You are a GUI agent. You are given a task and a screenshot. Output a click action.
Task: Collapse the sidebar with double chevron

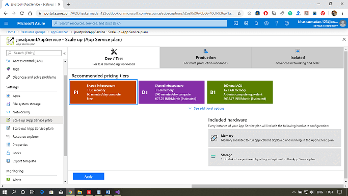click(x=64, y=53)
